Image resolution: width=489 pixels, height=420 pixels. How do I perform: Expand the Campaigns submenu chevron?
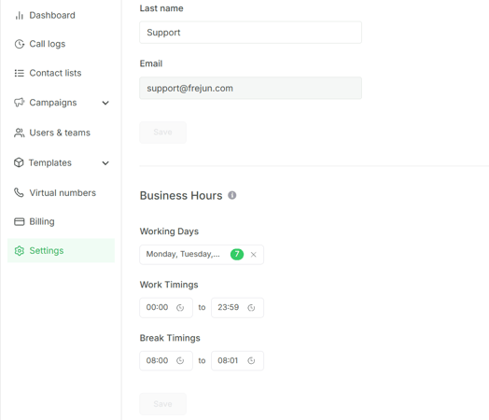pyautogui.click(x=105, y=103)
